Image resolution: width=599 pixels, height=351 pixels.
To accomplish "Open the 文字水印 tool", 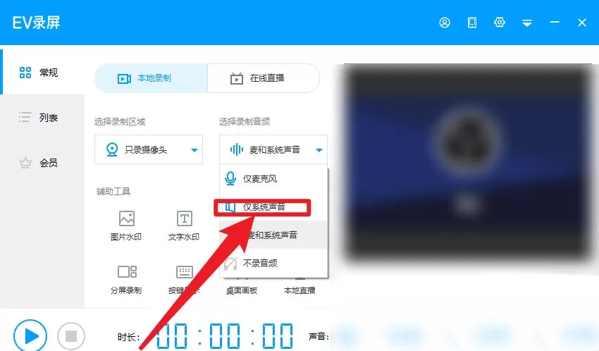I will [x=184, y=226].
